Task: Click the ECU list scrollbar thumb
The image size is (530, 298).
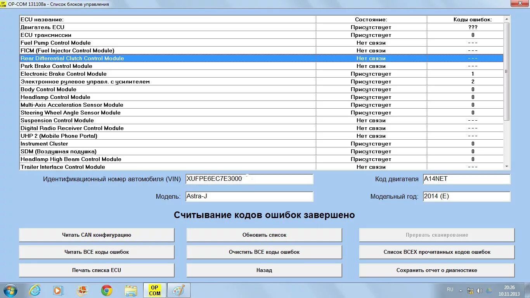Action: (x=507, y=71)
